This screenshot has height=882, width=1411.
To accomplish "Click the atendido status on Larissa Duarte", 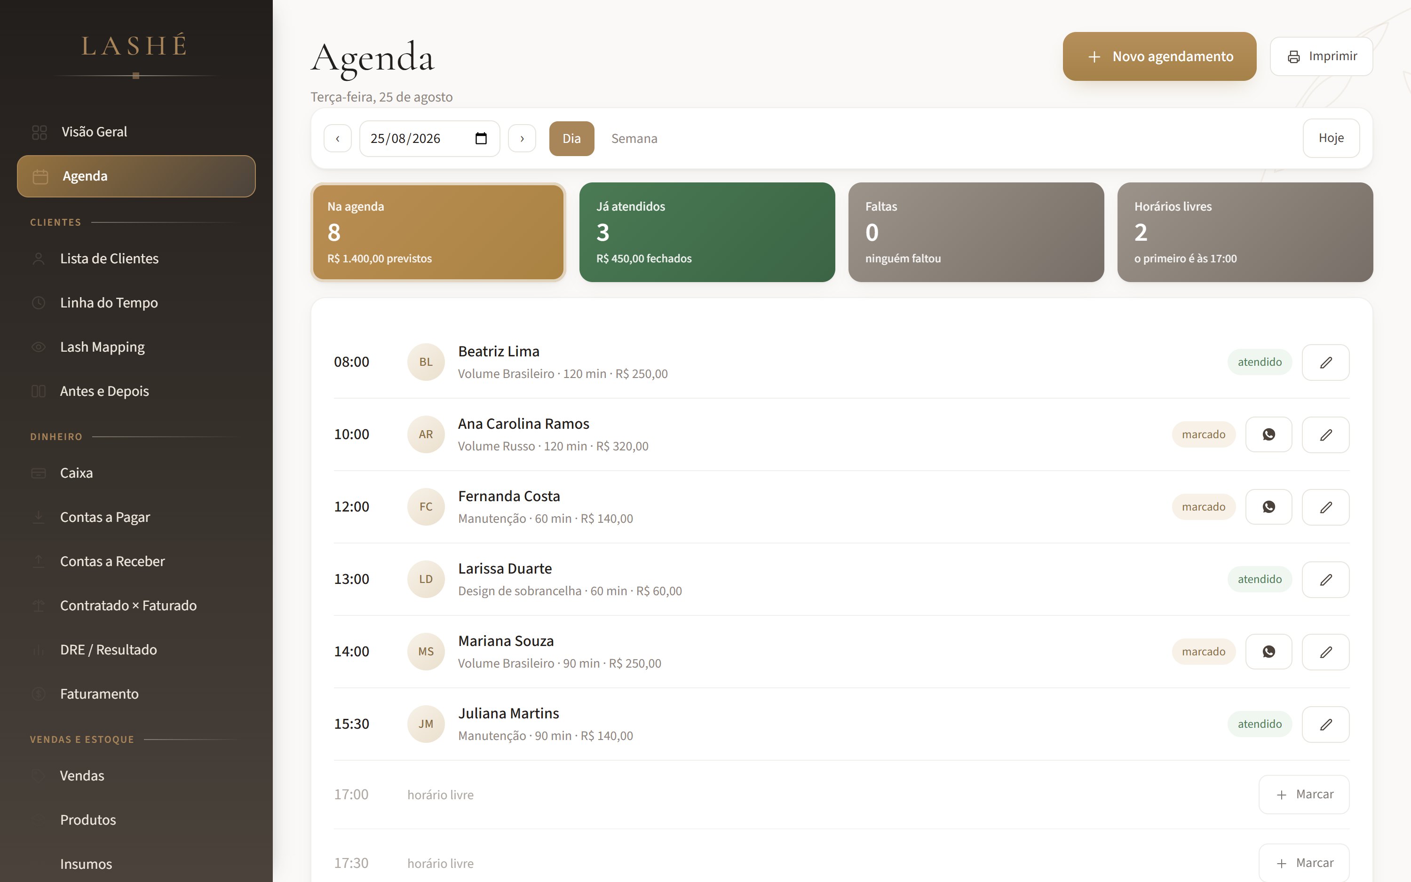I will pos(1259,579).
